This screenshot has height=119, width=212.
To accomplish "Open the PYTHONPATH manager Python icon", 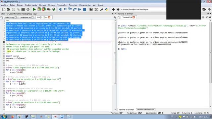I will tap(107, 9).
